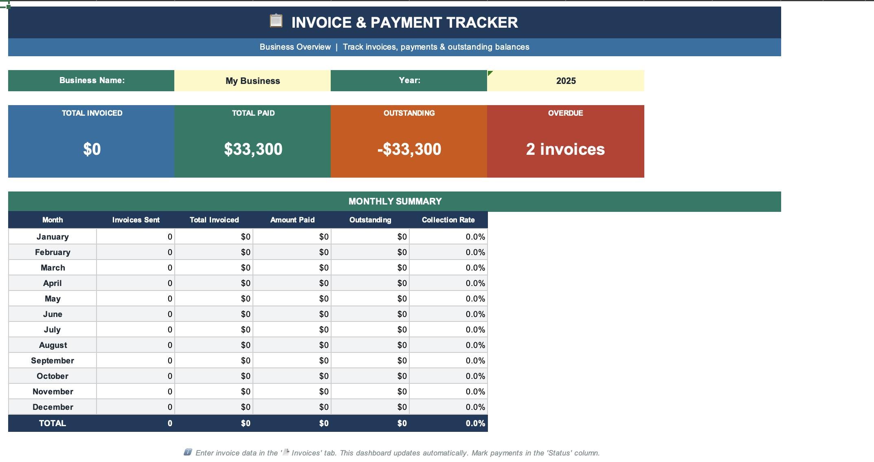Select the 'August' month cell
Image resolution: width=874 pixels, height=462 pixels.
click(x=53, y=345)
